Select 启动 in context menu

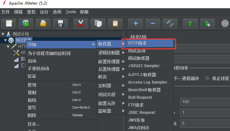click(61, 61)
